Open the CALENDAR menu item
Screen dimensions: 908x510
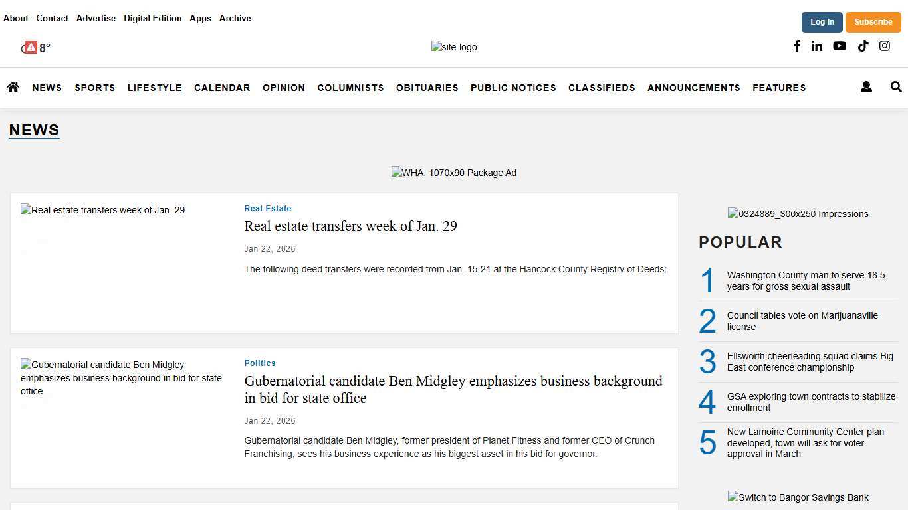(x=222, y=88)
